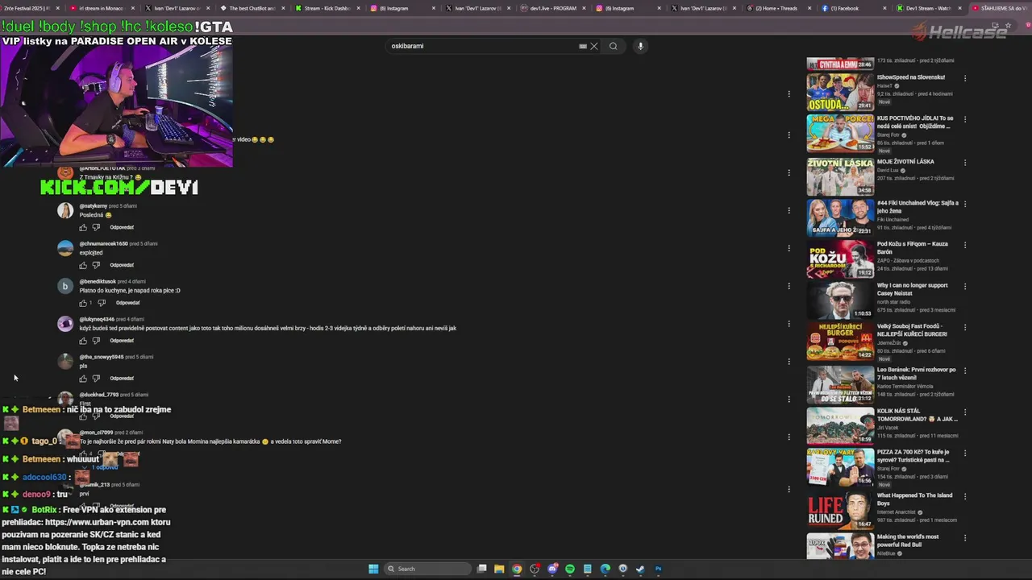Open options menu for Island Boys video
1032x580 pixels.
[965, 496]
